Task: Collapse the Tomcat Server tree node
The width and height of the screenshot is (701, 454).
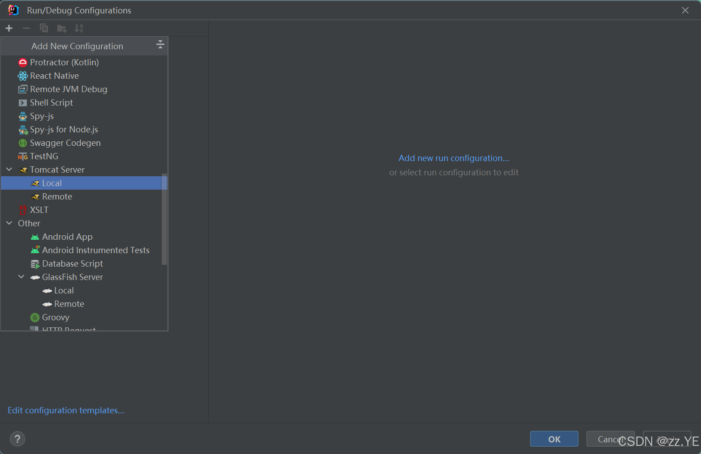Action: (x=9, y=169)
